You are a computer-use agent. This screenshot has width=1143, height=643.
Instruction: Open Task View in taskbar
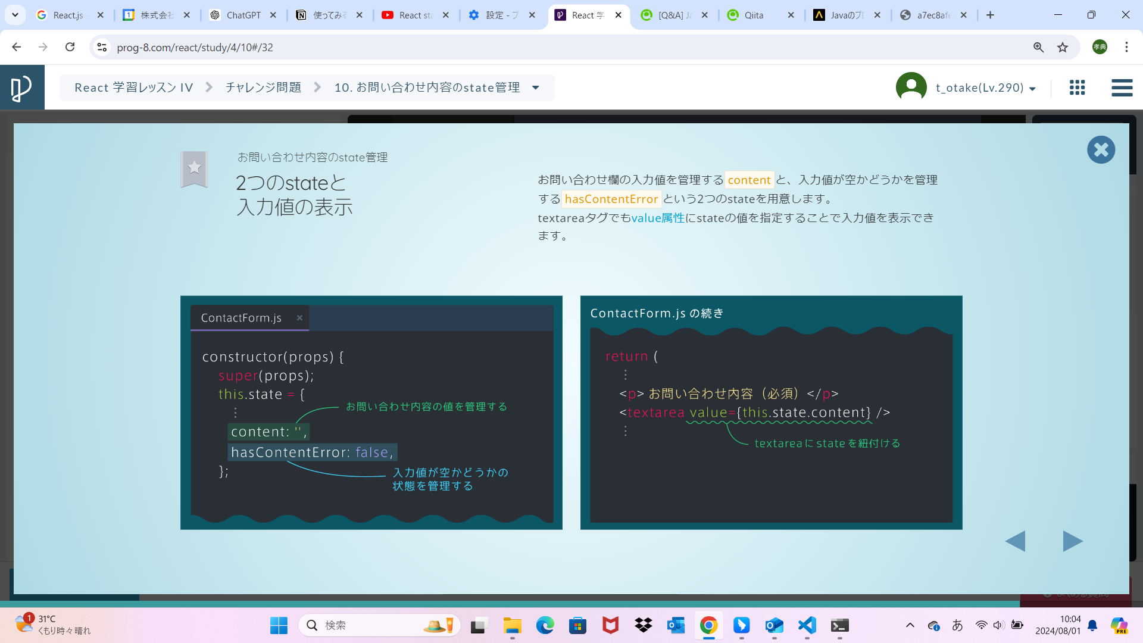pos(478,625)
